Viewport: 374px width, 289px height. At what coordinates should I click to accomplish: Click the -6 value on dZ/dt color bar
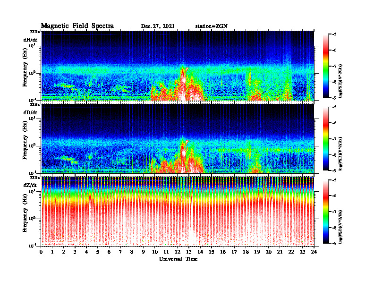click(334, 196)
